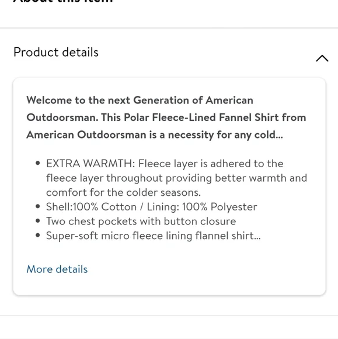Collapse Product details using the up chevron

click(x=322, y=58)
